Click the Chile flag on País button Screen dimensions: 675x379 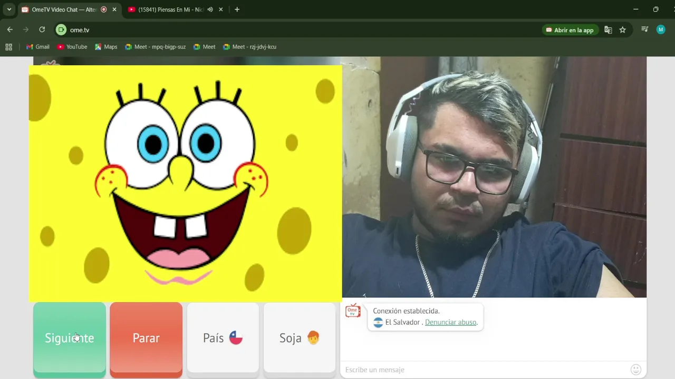(236, 338)
